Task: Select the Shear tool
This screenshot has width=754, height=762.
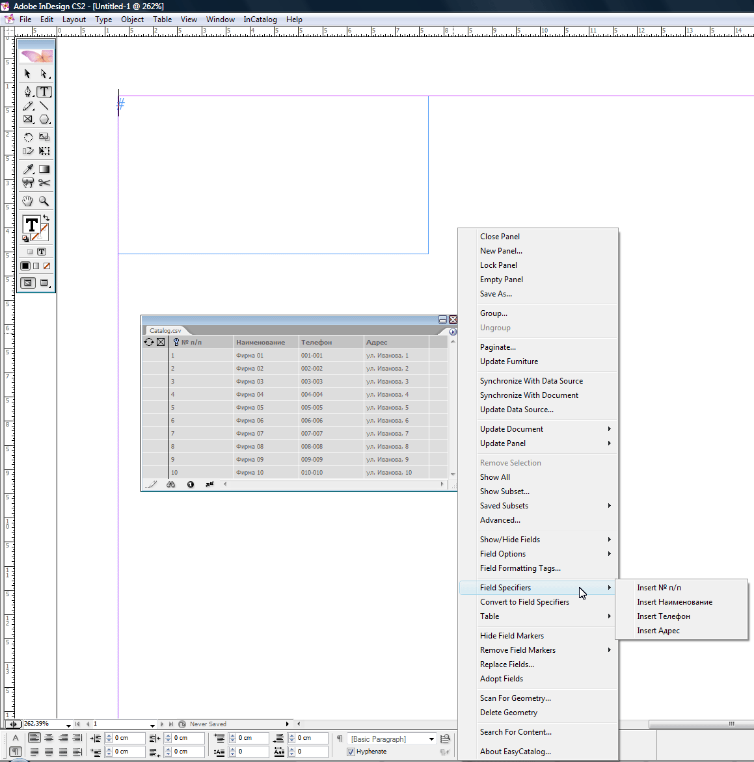Action: [28, 151]
